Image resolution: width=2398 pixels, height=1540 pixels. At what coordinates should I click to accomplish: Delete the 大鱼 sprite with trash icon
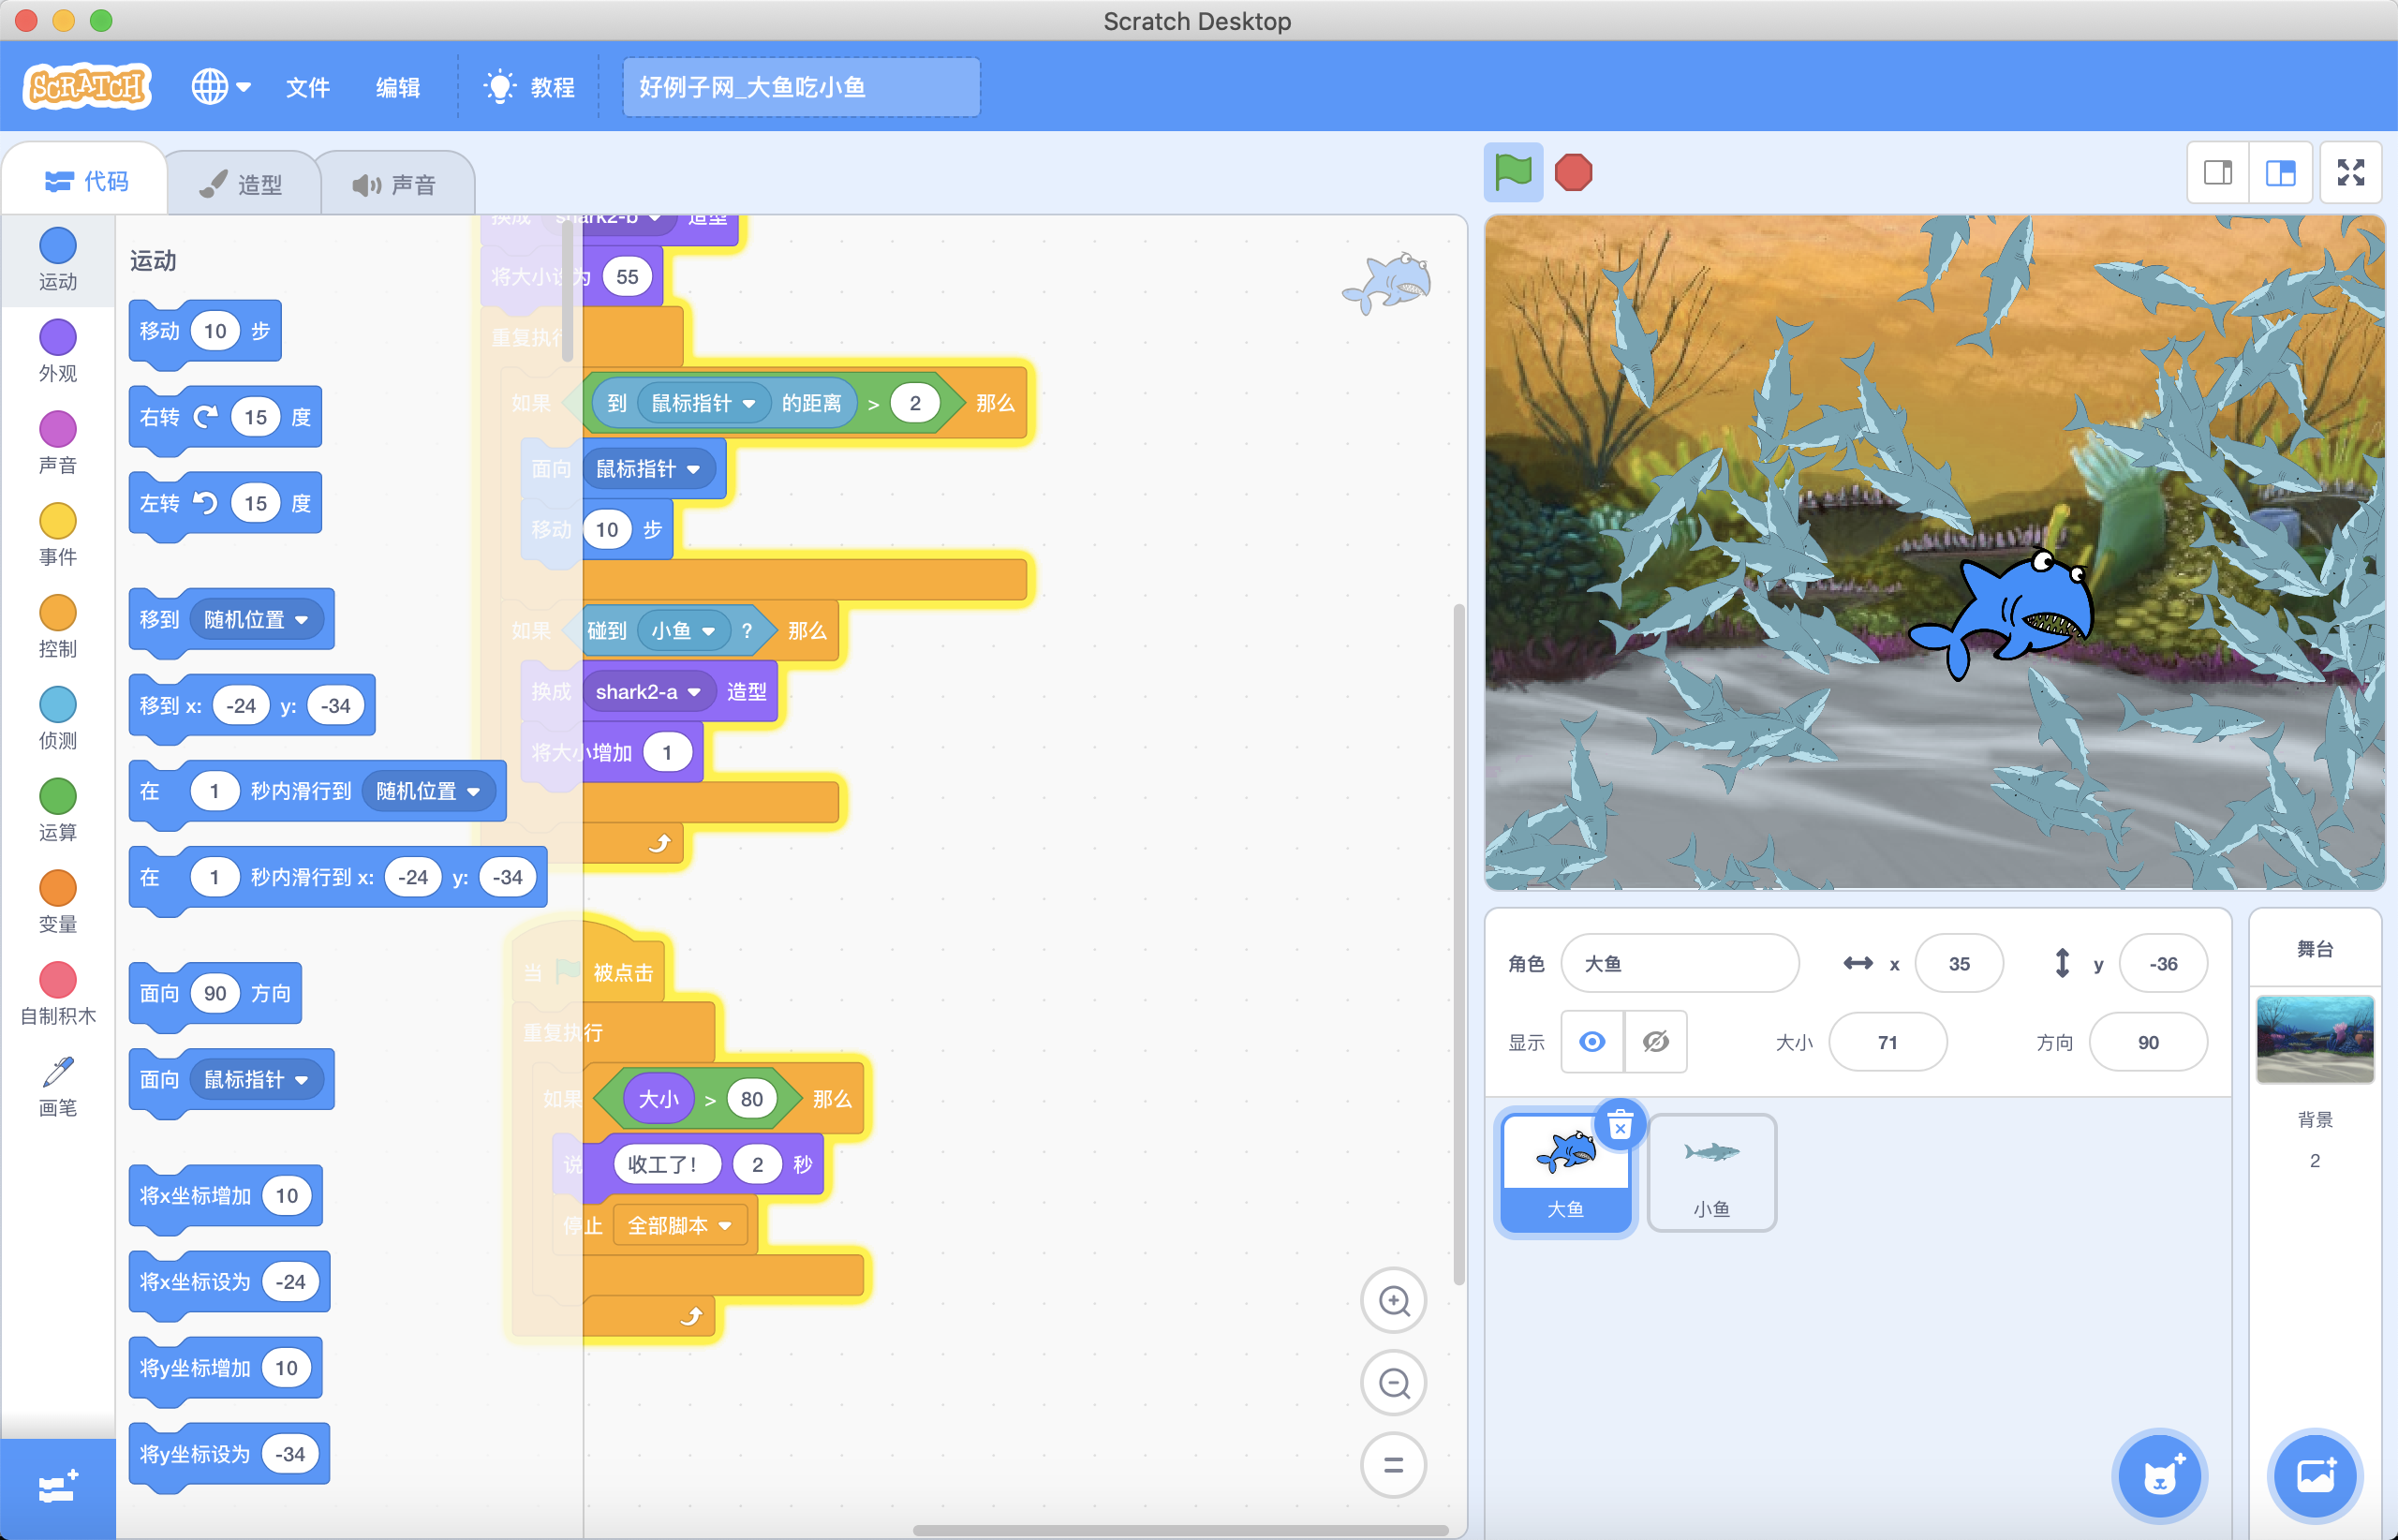coord(1620,1126)
